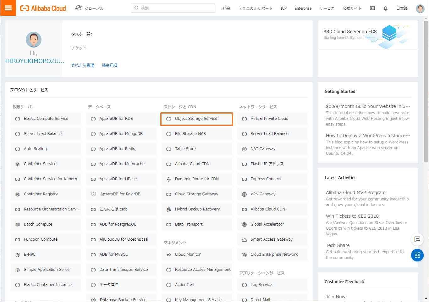Open the Enterprise menu item
The width and height of the screenshot is (429, 302).
[x=303, y=8]
